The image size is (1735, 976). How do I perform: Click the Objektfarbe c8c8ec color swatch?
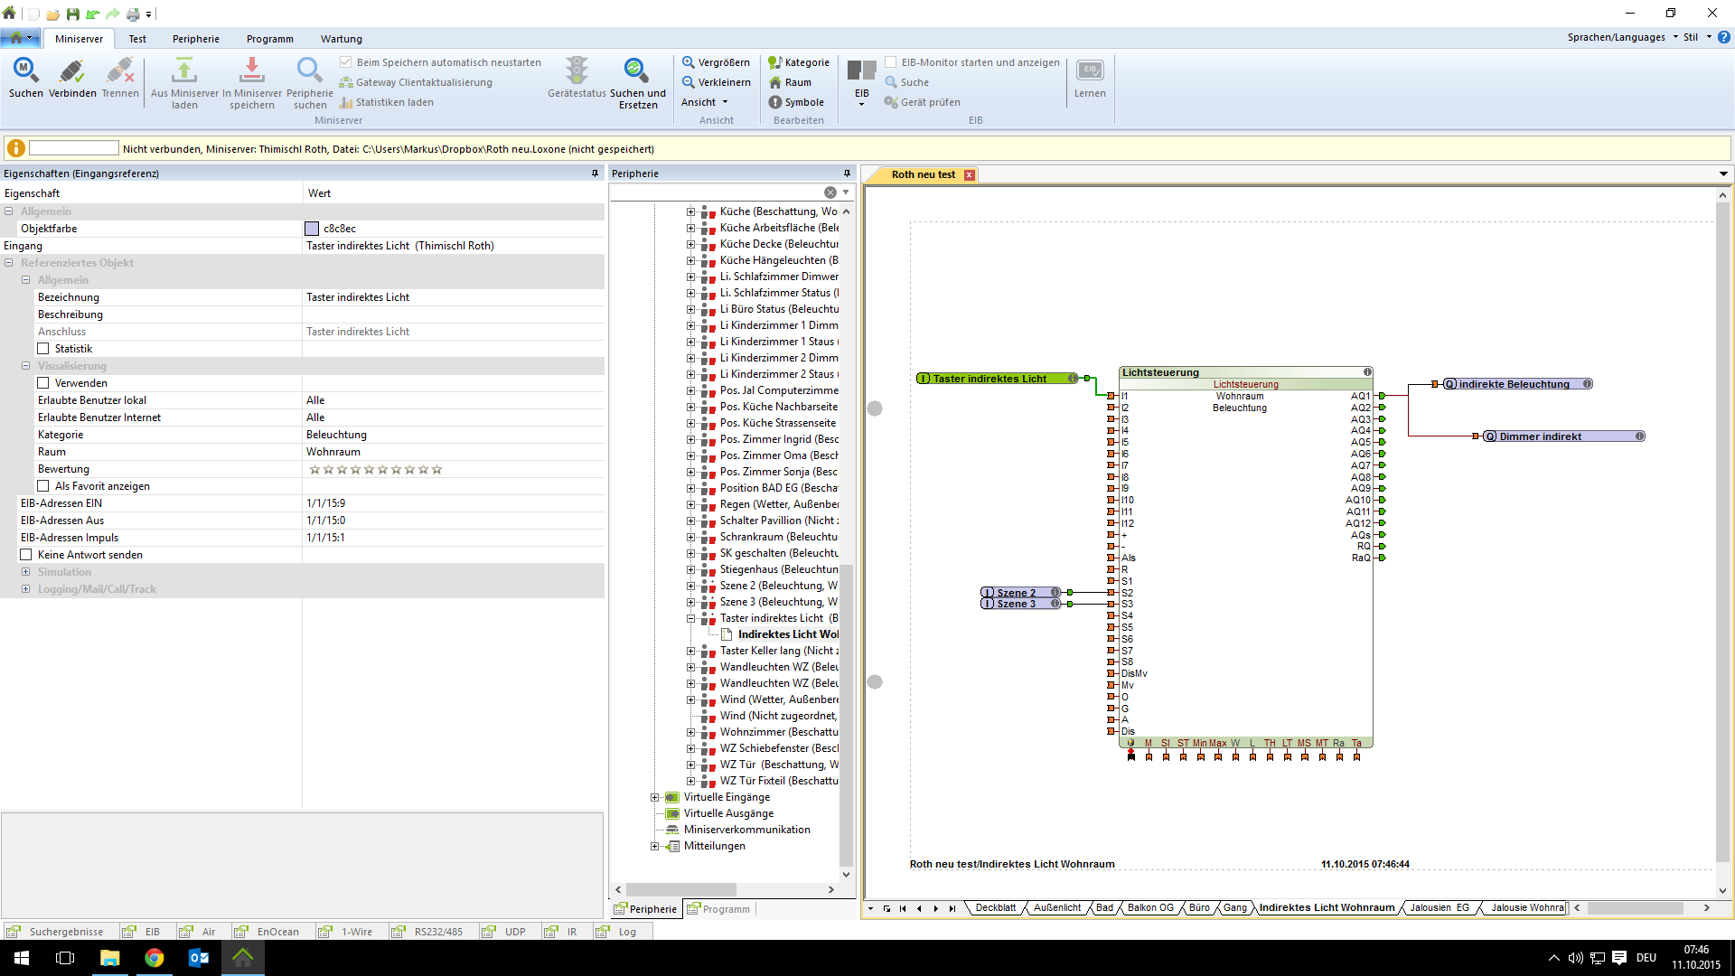coord(312,229)
